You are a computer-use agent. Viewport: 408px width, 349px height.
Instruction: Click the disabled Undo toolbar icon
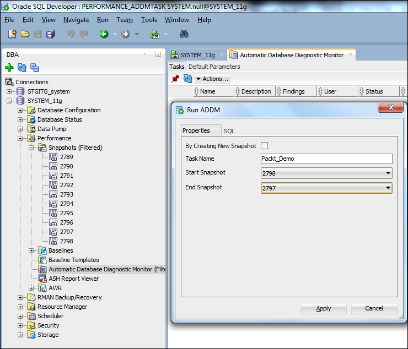coord(71,34)
